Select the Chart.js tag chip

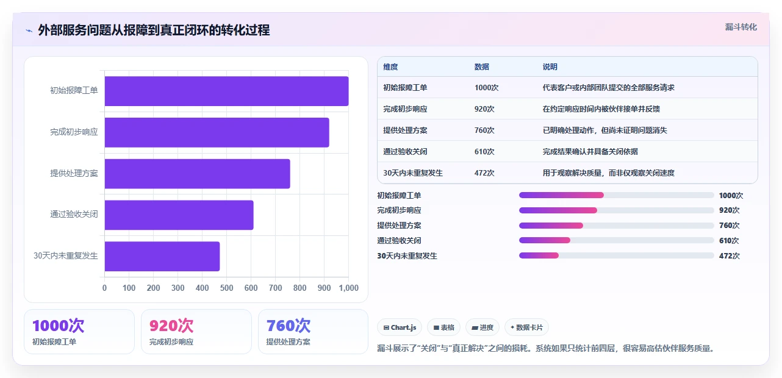click(400, 327)
